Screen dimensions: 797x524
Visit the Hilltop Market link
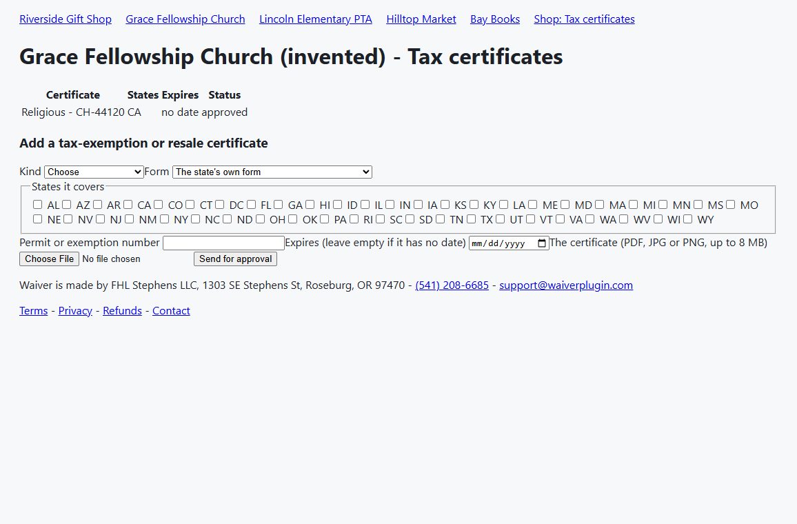pos(421,19)
